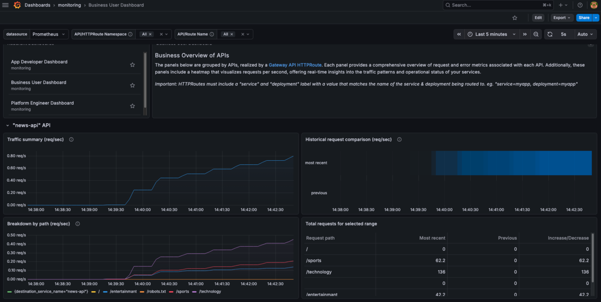Refresh the dashboard with the refresh icon

coord(550,34)
